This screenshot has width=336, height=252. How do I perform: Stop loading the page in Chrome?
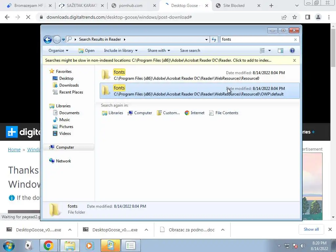[28, 17]
